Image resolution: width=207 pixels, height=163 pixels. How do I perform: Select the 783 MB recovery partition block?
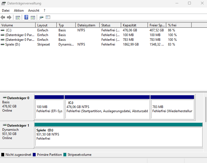pos(172,107)
